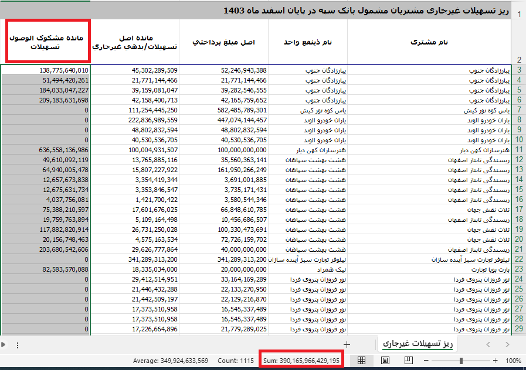Select header cell مانده مشکوک الوصول تسهیلات
This screenshot has height=370, width=526.
click(x=46, y=42)
